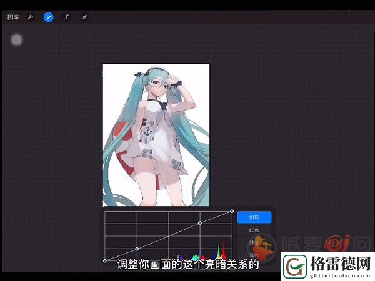Open the Gallery (图库) link
375x281 pixels.
point(13,17)
